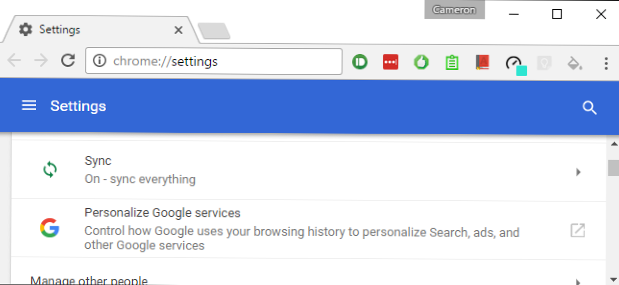The image size is (619, 285).
Task: Click the search icon in Settings header
Action: (589, 107)
